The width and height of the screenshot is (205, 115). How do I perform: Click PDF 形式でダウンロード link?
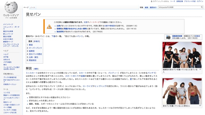coord(12,81)
